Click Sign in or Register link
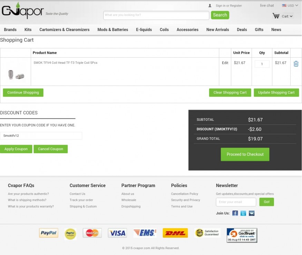This screenshot has height=255, width=302. (x=228, y=6)
